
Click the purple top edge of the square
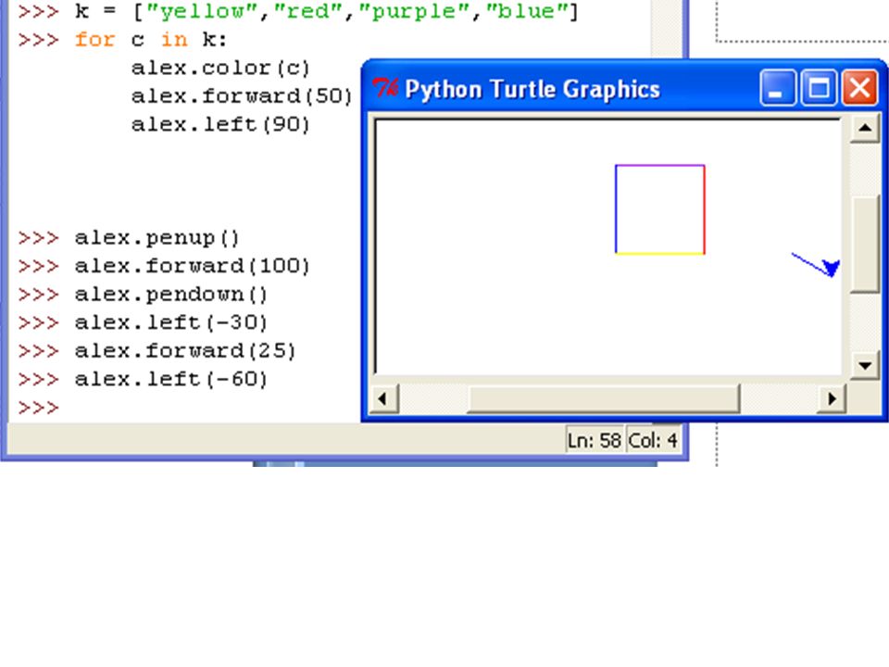click(x=660, y=166)
